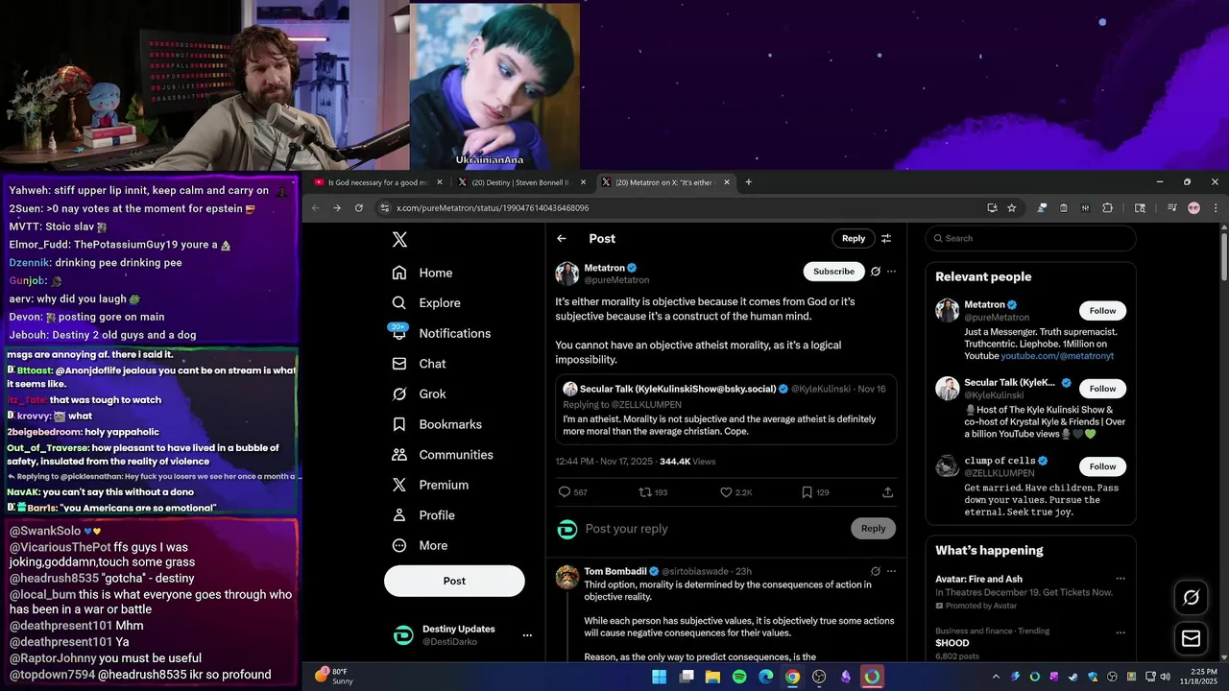
Task: Open the quoted Secular Talk post
Action: 726,409
